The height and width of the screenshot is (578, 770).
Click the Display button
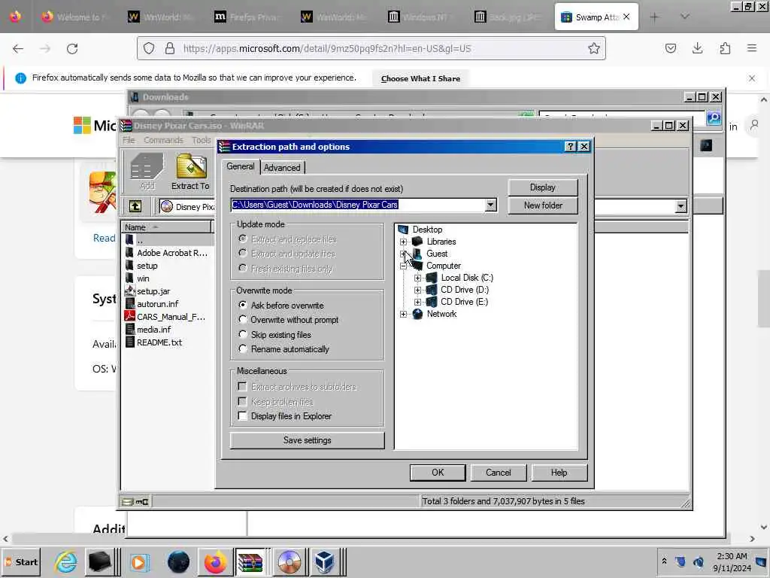(543, 187)
